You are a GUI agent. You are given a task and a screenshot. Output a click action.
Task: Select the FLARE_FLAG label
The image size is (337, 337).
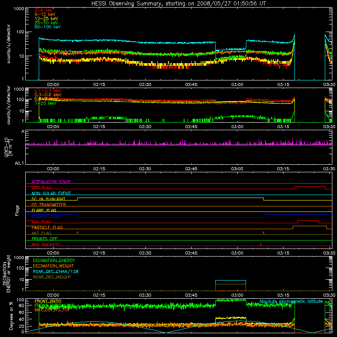[44, 210]
